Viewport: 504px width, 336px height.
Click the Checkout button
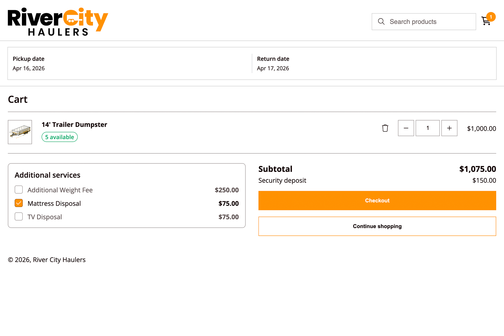[377, 201]
